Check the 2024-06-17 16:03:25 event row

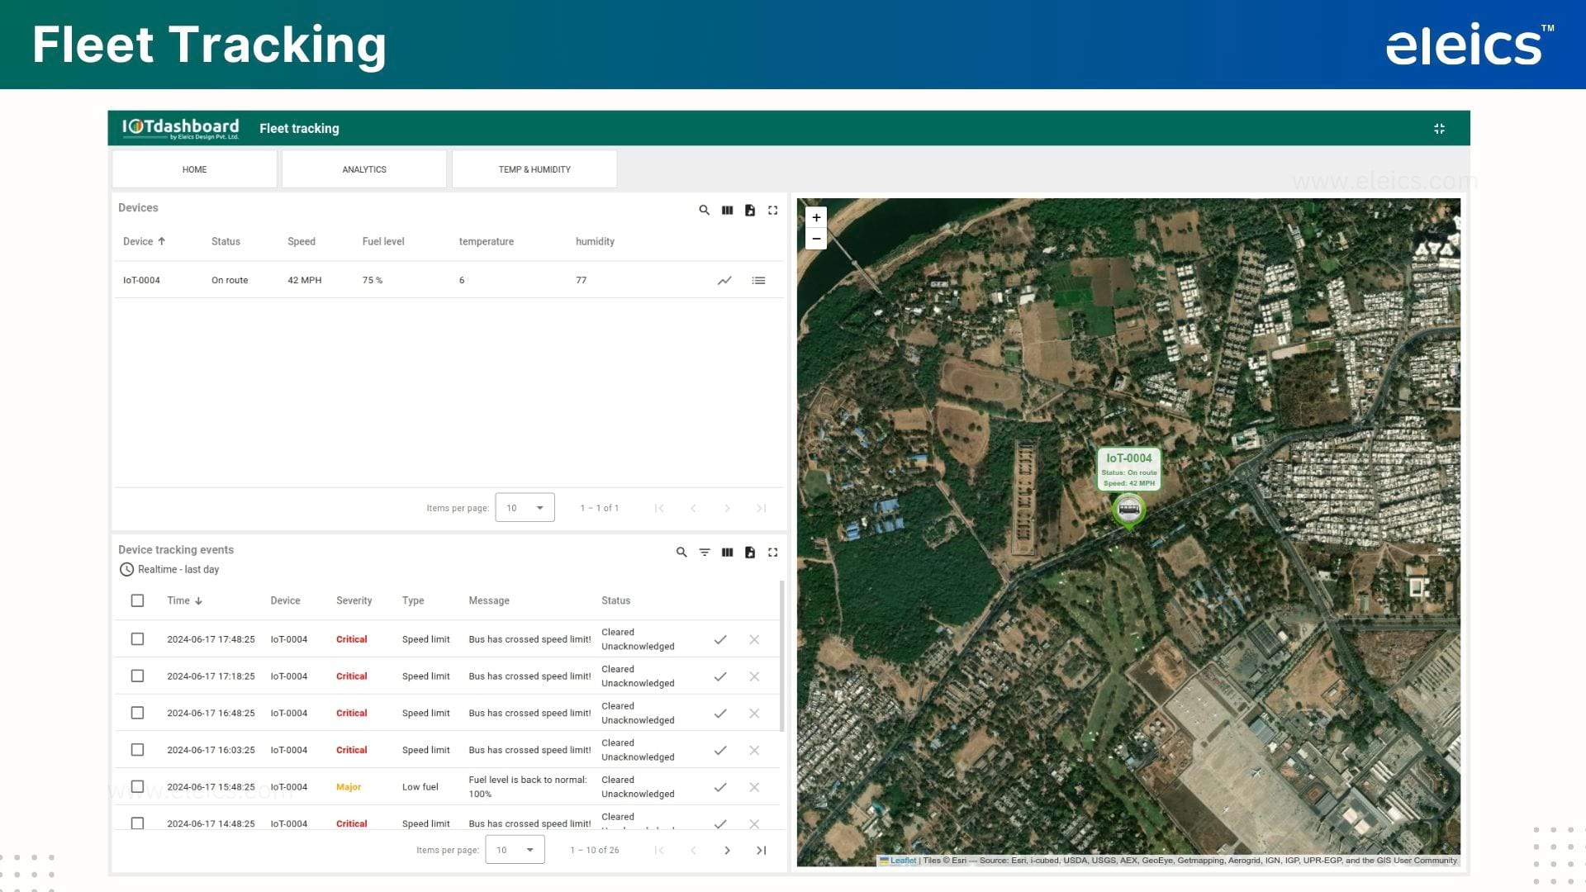pyautogui.click(x=137, y=750)
